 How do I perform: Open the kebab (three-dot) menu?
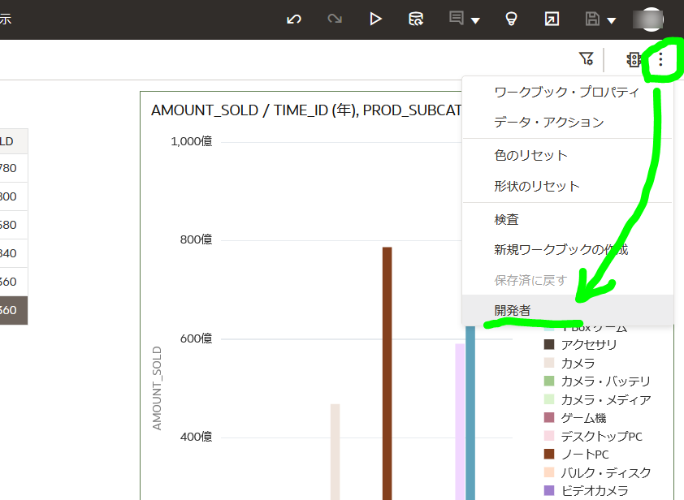663,59
